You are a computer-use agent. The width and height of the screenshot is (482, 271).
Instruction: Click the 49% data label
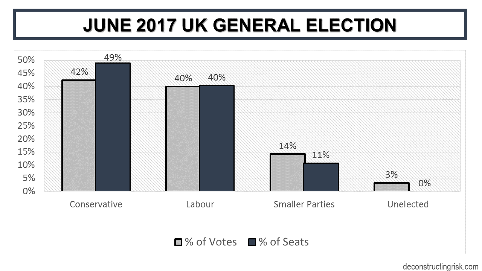[x=113, y=58]
